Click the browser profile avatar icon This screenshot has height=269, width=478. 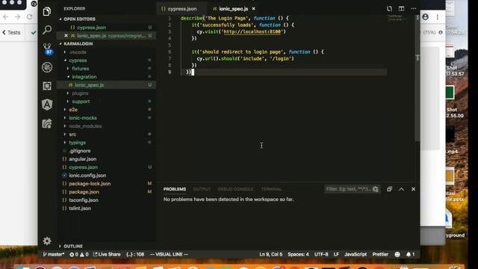click(425, 17)
